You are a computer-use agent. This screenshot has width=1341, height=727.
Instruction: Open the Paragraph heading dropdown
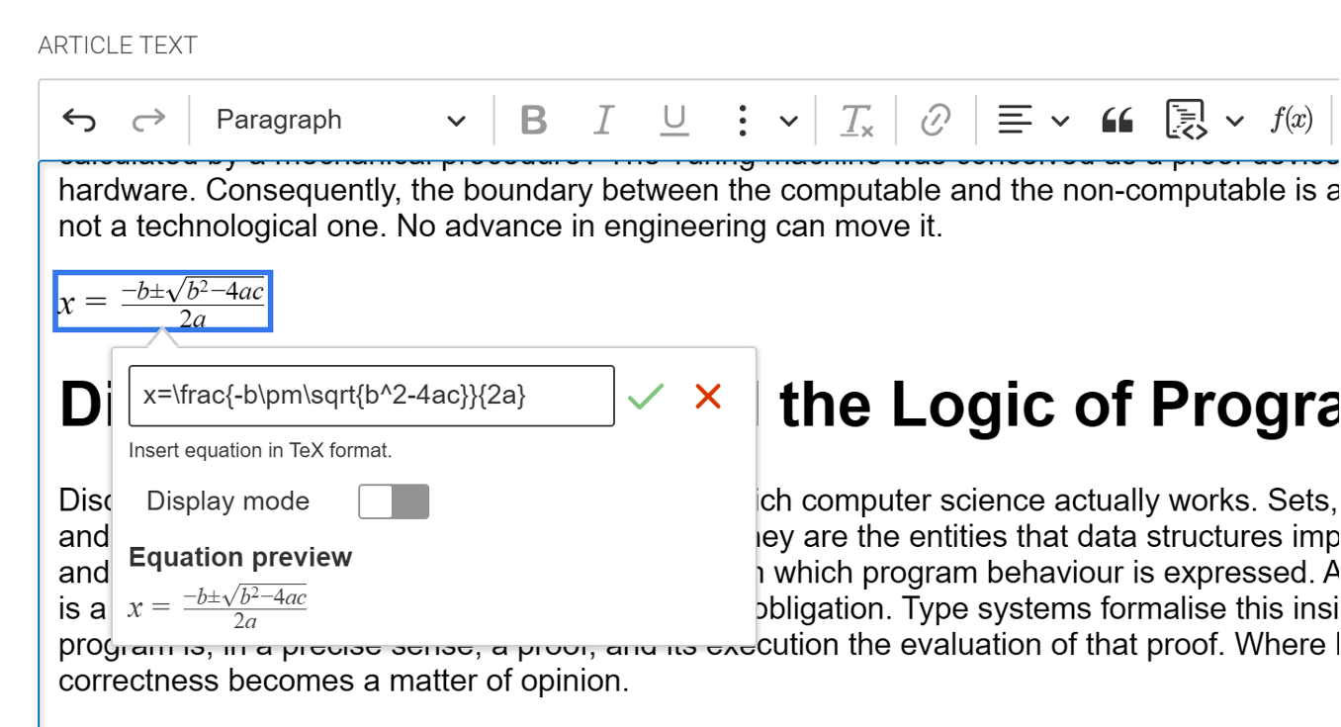[340, 121]
